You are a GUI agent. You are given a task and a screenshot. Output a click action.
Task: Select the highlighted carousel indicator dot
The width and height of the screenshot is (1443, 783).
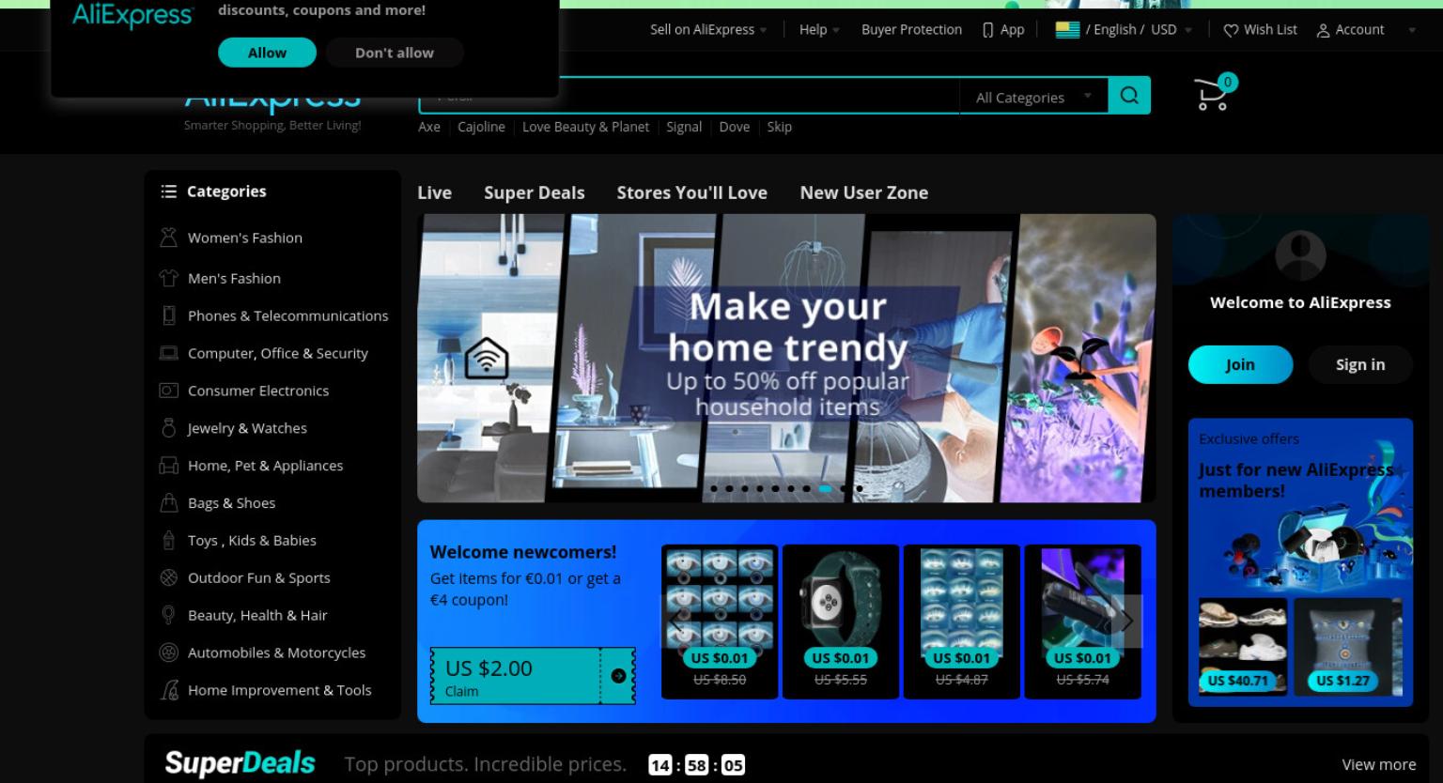coord(825,488)
